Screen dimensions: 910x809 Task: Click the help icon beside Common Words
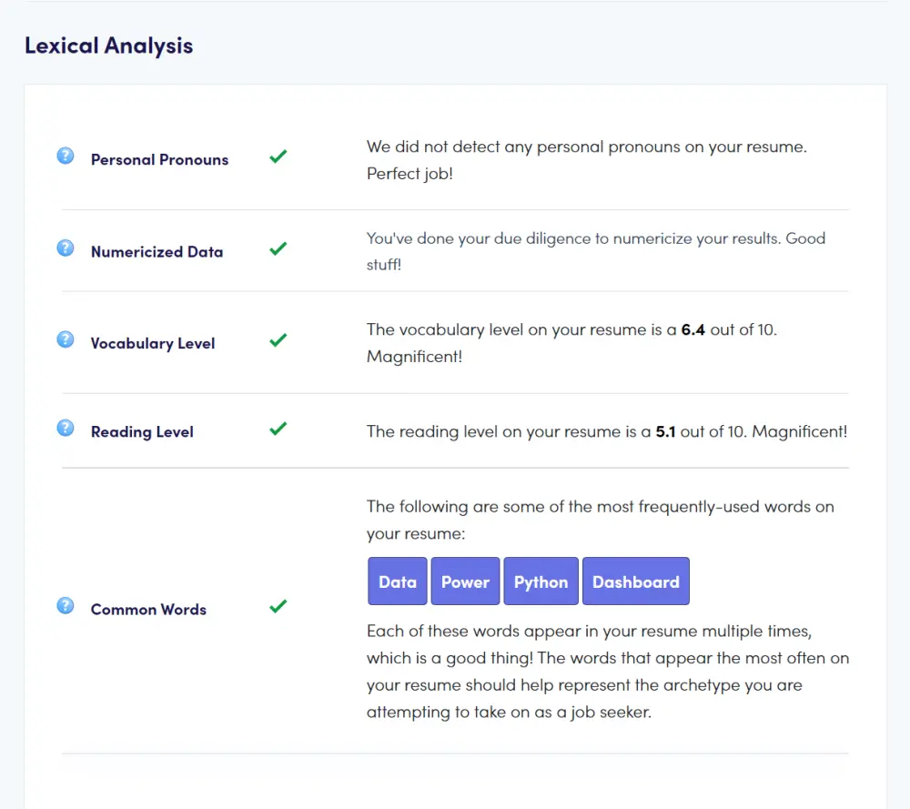(x=66, y=605)
